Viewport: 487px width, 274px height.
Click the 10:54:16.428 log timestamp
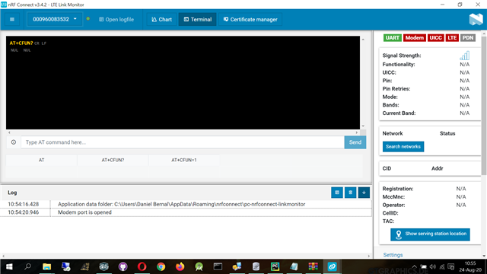pos(24,204)
